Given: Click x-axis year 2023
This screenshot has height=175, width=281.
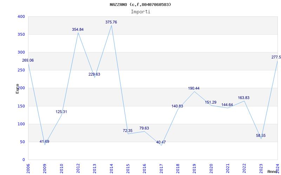Looking at the screenshot, I should click(261, 169).
